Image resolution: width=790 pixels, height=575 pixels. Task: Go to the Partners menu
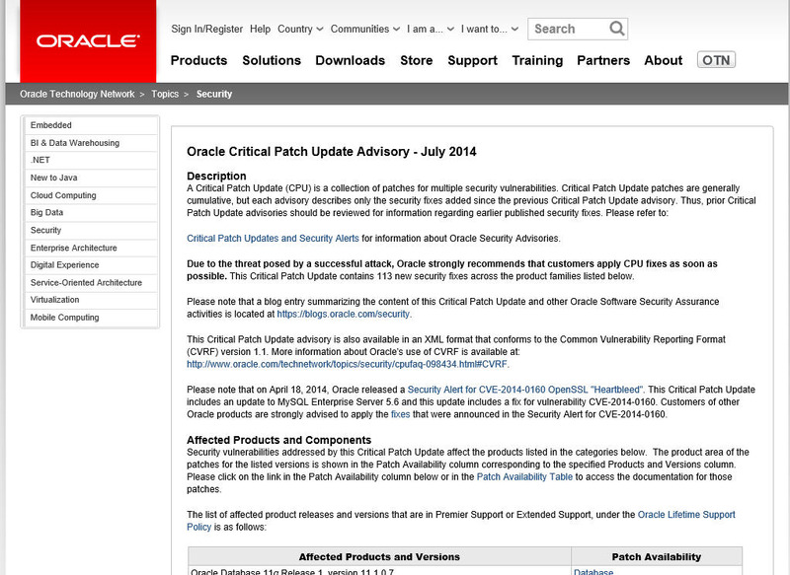tap(603, 60)
